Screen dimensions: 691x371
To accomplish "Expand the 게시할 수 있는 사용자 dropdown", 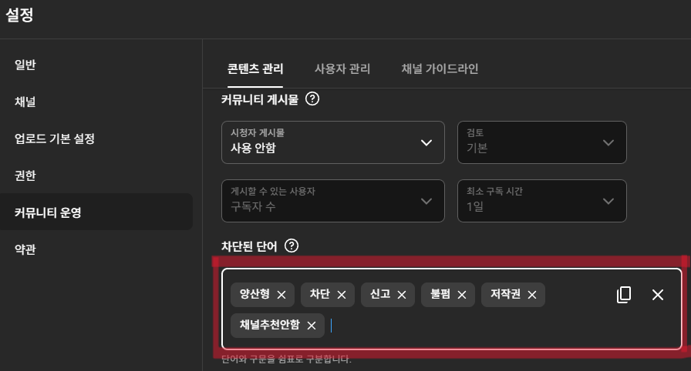I will (x=332, y=201).
